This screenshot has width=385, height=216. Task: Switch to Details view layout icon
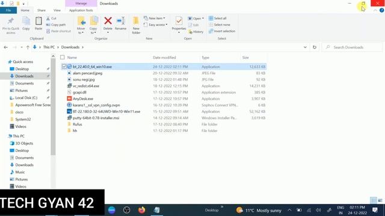click(x=374, y=200)
